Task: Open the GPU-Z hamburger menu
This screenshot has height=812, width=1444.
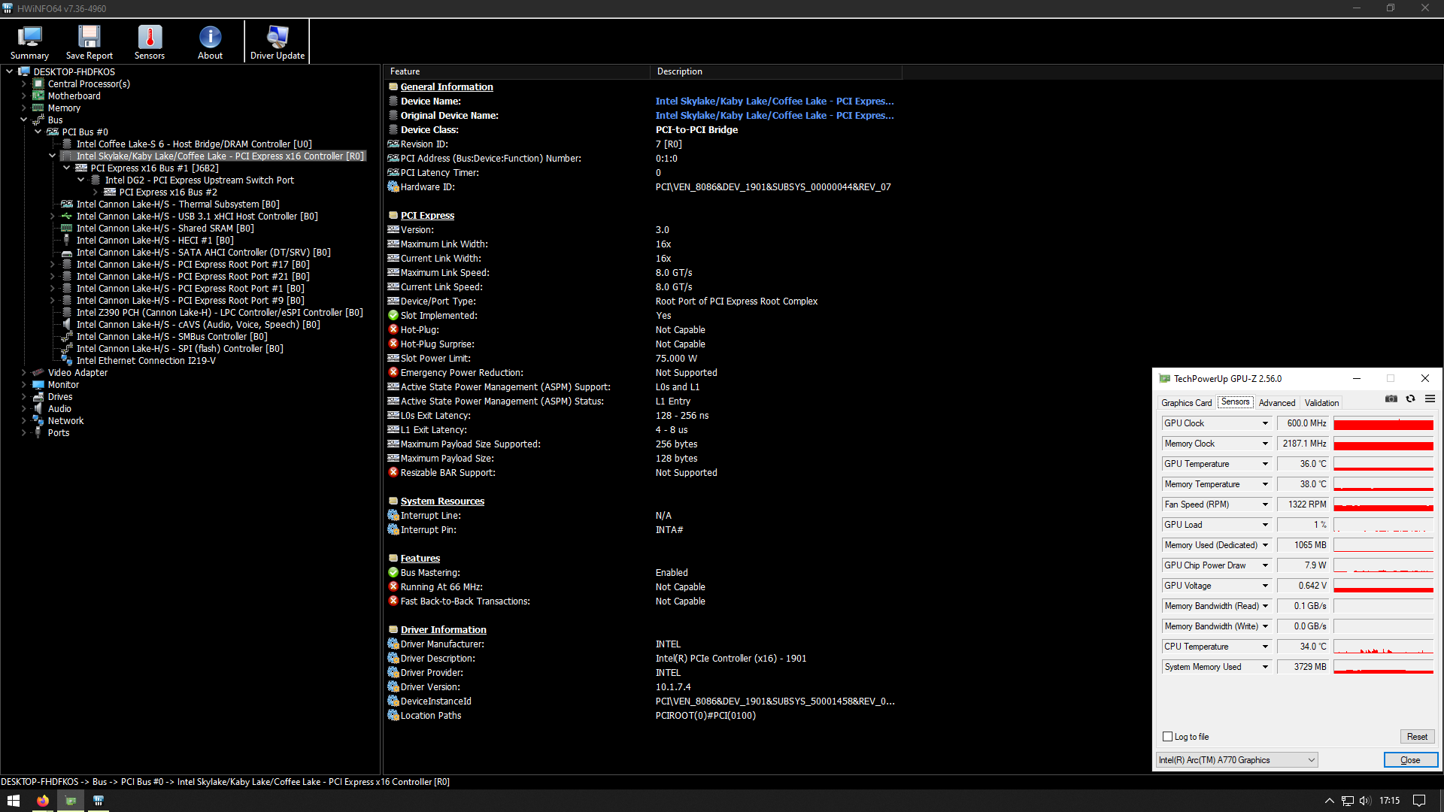Action: [1430, 399]
